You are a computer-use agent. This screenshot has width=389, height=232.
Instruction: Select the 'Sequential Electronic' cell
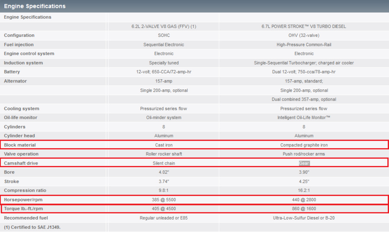(x=164, y=44)
